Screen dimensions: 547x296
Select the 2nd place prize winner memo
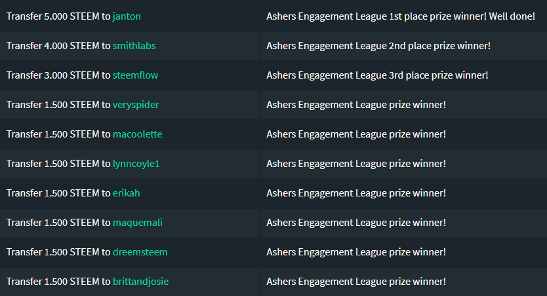(x=378, y=45)
